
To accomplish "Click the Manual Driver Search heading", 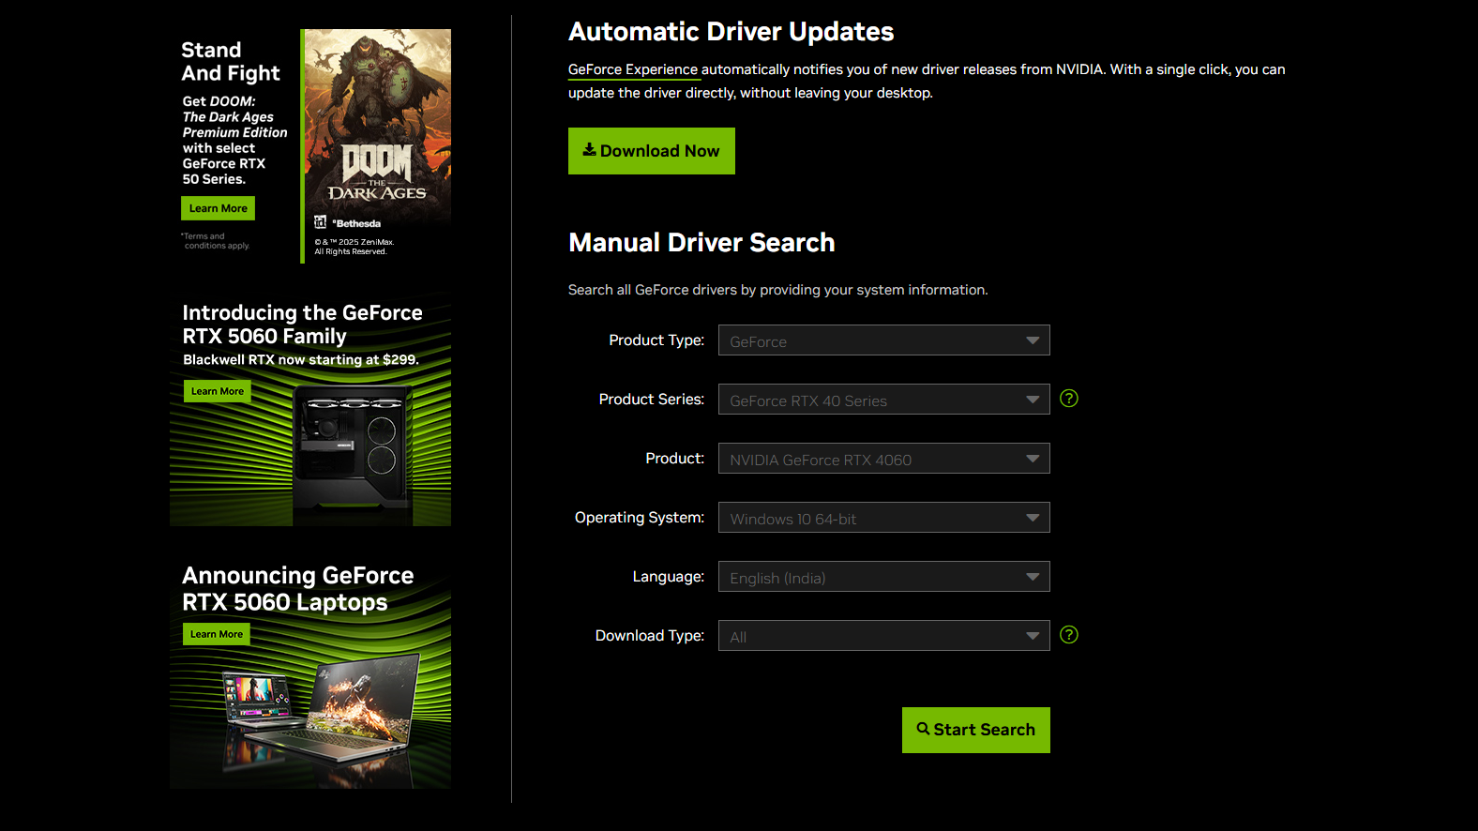I will click(x=701, y=243).
